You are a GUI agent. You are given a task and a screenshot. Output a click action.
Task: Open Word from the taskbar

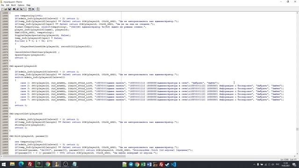pos(149,164)
